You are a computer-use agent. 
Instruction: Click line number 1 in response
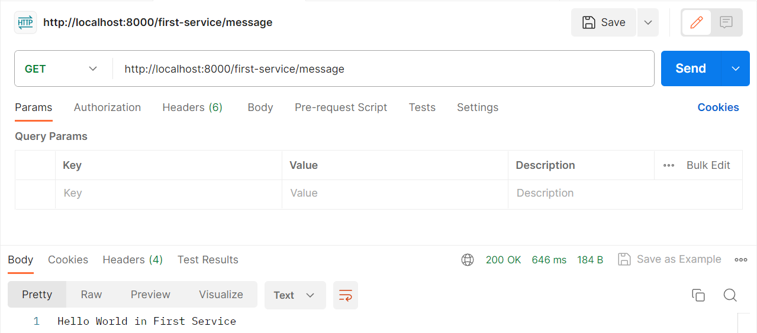[36, 321]
